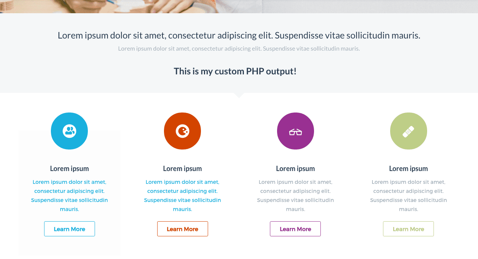Click gray description text under glasses icon
The height and width of the screenshot is (259, 478).
pos(296,196)
